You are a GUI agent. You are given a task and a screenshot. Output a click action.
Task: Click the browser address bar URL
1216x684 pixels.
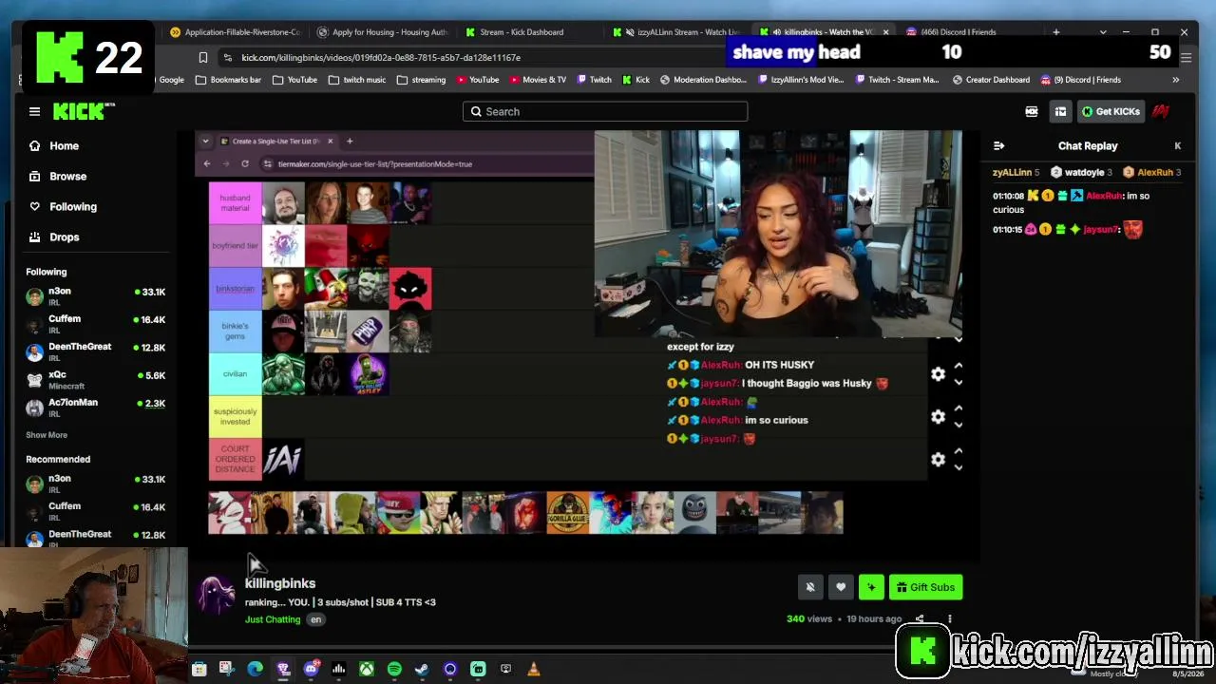pos(380,58)
